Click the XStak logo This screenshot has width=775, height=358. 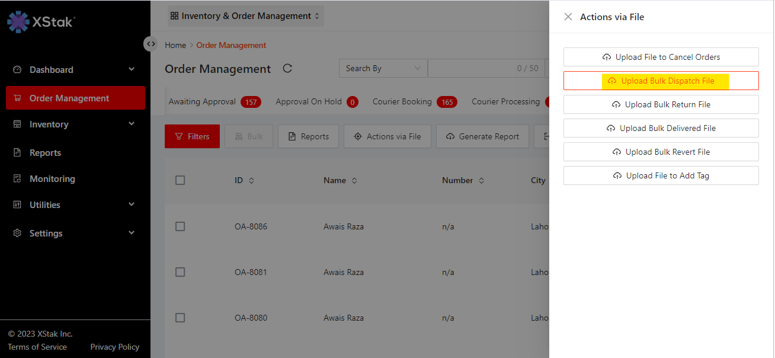pyautogui.click(x=41, y=22)
